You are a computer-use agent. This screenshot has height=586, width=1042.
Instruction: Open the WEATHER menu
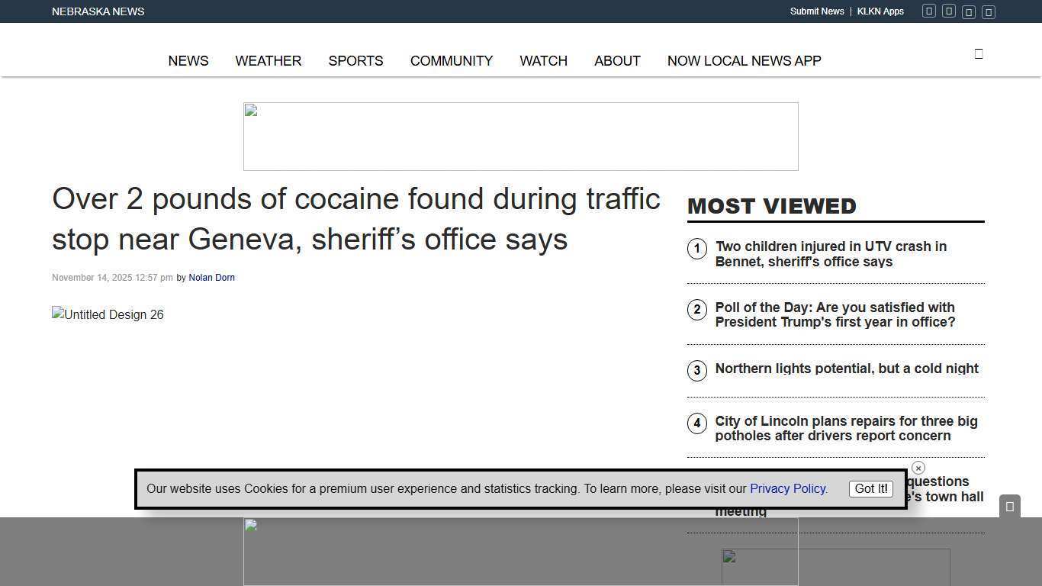click(268, 61)
